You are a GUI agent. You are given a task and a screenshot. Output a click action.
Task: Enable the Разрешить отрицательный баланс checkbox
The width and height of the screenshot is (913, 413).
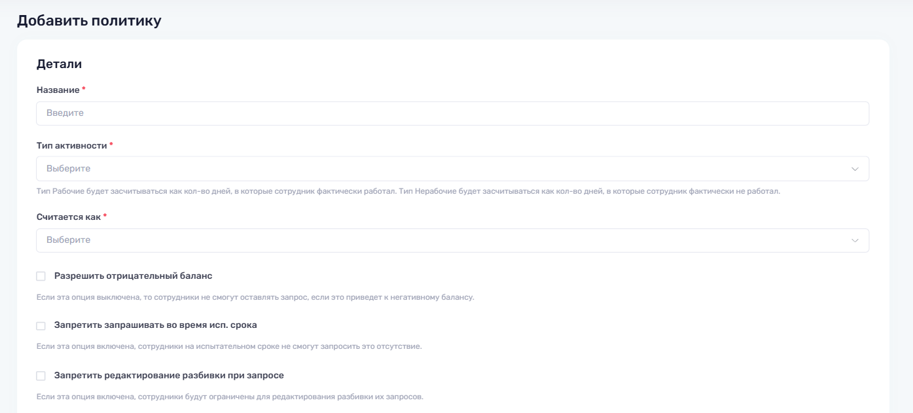(41, 276)
